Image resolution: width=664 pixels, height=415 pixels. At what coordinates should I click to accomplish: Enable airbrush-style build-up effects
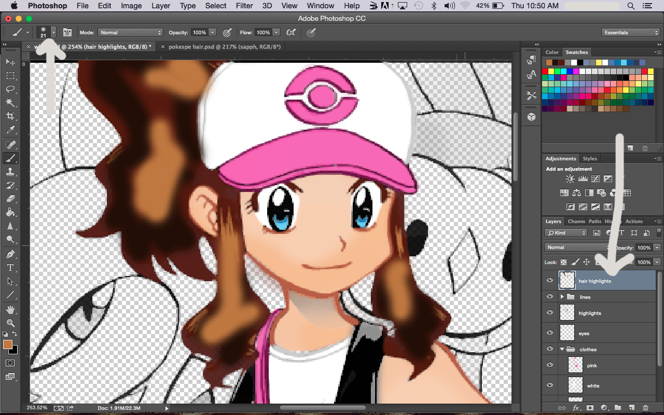point(291,32)
